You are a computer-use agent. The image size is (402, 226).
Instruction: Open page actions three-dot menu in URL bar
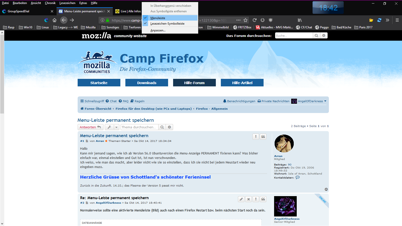tap(238, 20)
